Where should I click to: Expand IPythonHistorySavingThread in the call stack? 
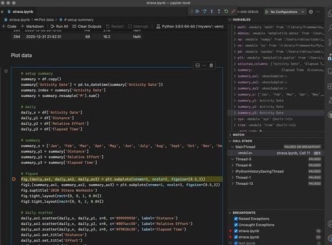point(233,171)
